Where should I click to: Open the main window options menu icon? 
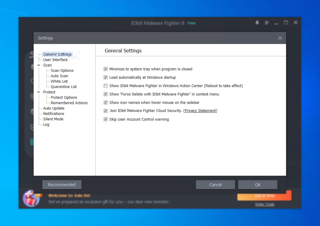pos(267,23)
